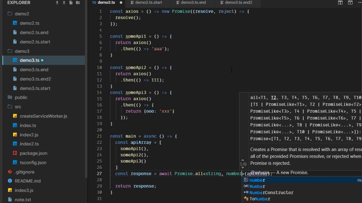Click line number 27 in the gutter
The height and width of the screenshot is (203, 362).
pos(99,174)
